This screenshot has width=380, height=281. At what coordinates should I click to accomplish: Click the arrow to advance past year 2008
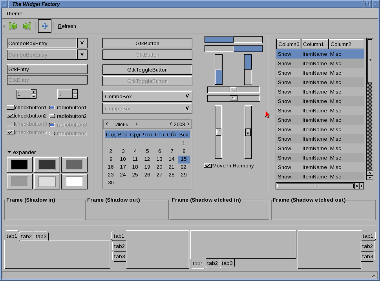tap(188, 123)
